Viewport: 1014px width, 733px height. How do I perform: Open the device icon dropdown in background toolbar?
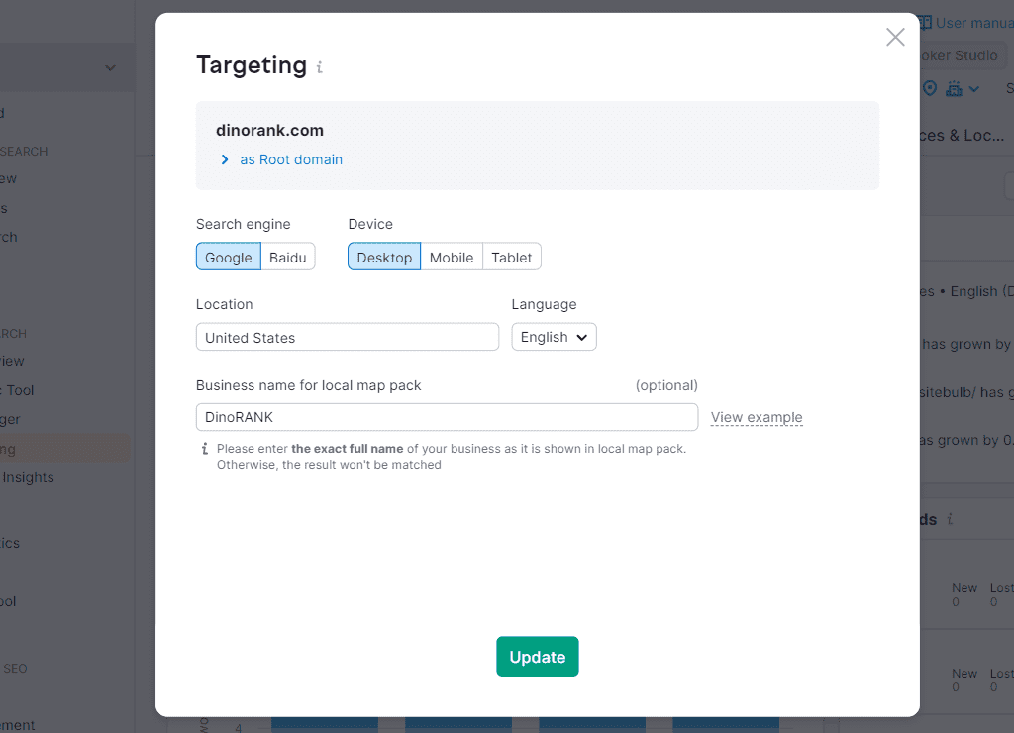click(x=962, y=88)
